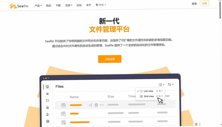
Task: Click the Sogou input method tray icon
Action: point(196,124)
